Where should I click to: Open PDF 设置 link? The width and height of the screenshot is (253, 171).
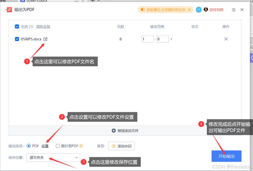point(45,146)
